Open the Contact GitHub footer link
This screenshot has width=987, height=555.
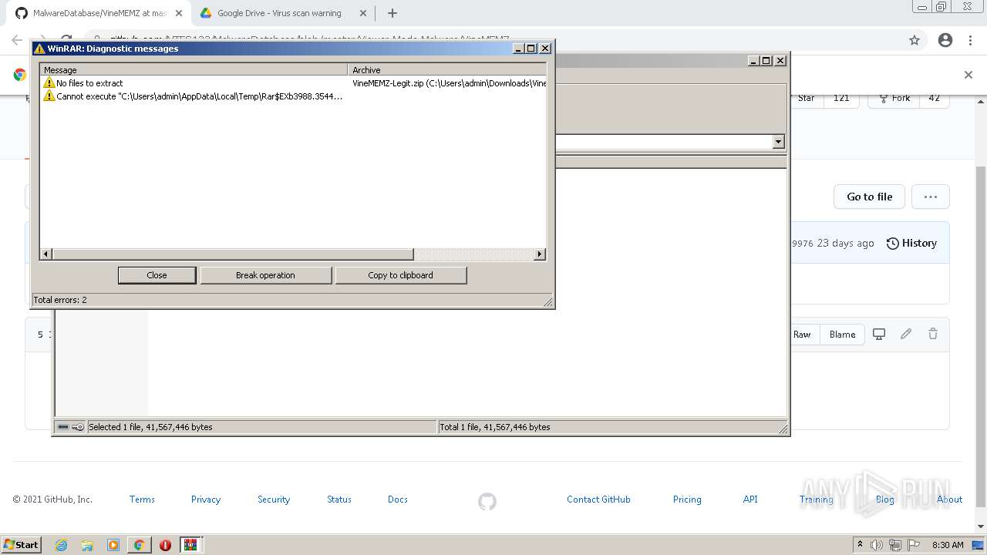[598, 499]
